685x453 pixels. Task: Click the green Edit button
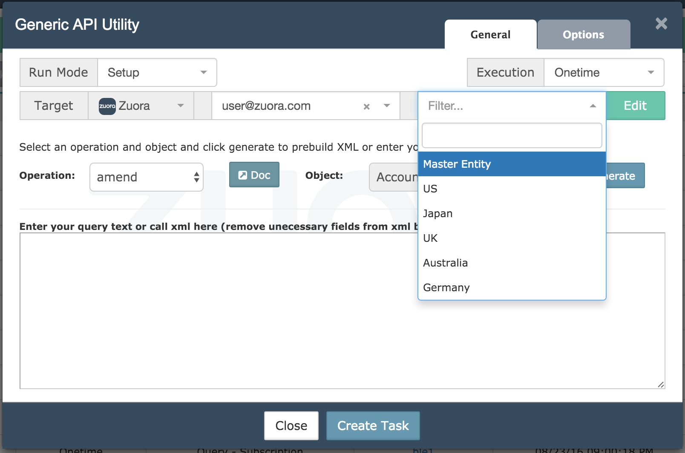click(635, 106)
